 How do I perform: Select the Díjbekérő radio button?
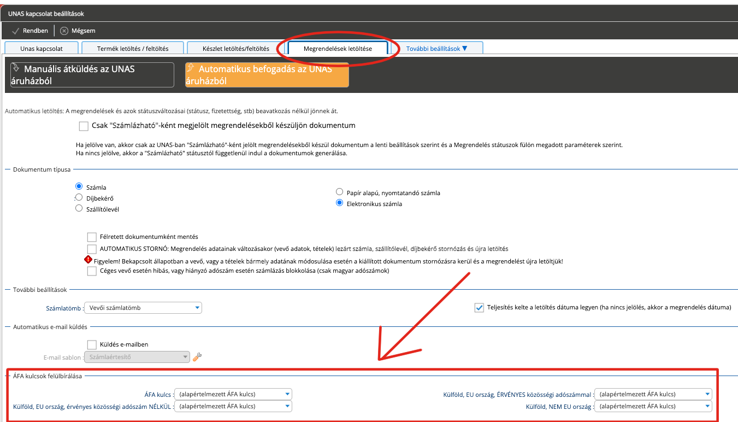(x=79, y=197)
